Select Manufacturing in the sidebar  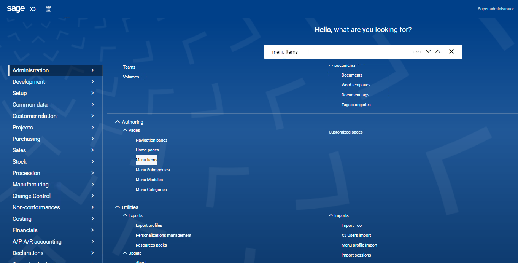coord(30,185)
